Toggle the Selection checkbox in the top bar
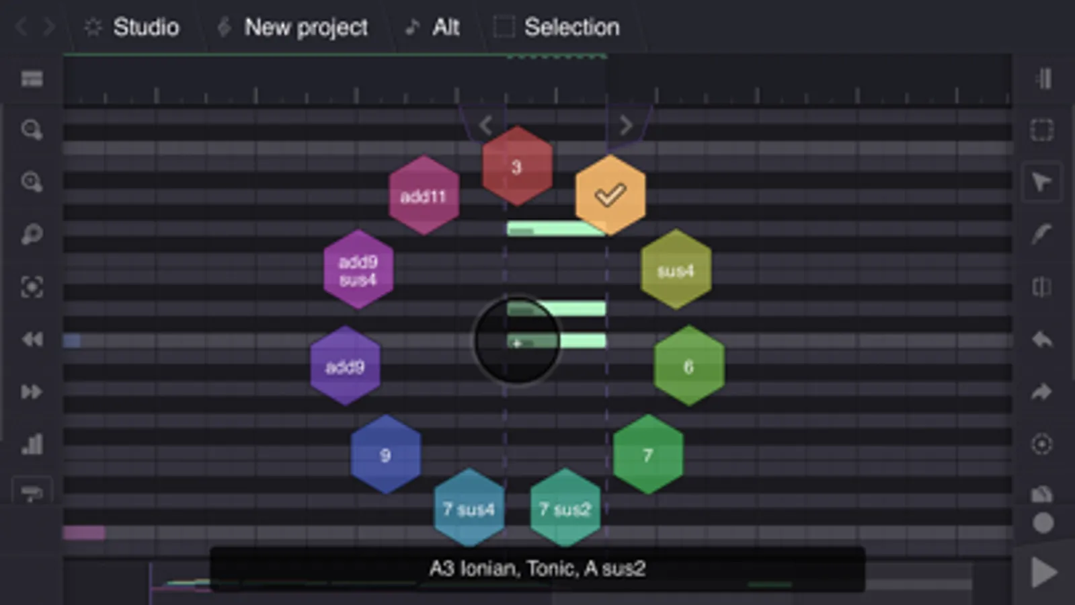The image size is (1075, 605). (x=503, y=27)
